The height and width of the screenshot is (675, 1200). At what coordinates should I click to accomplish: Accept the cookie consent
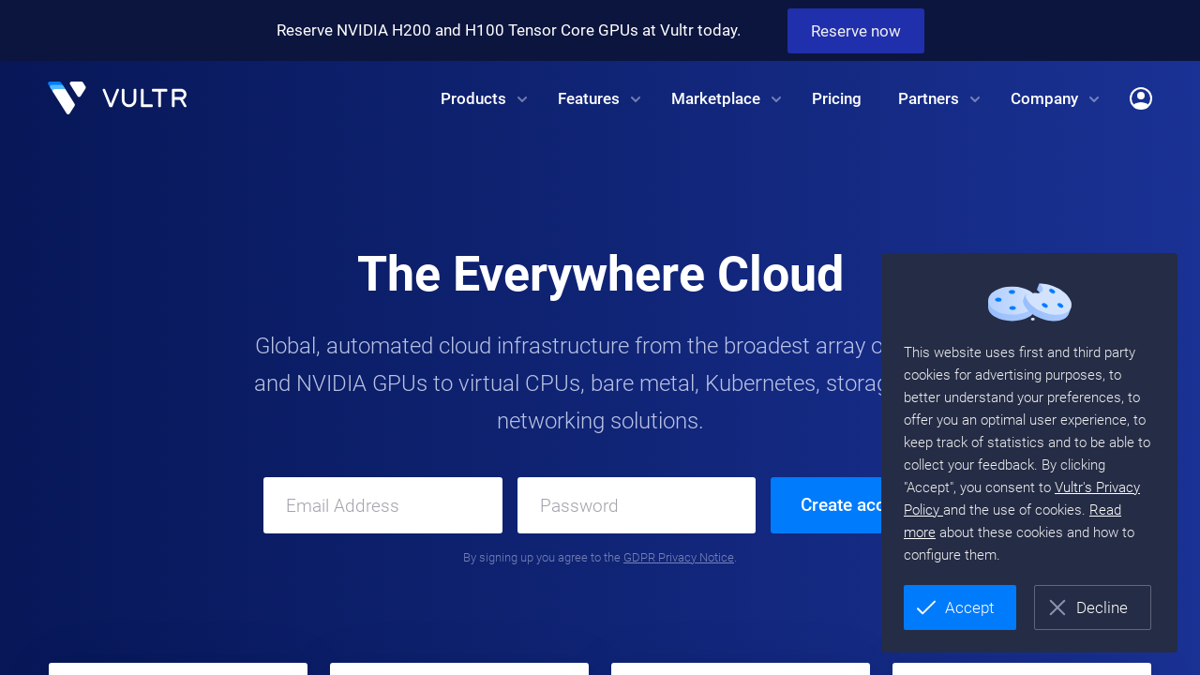coord(959,607)
